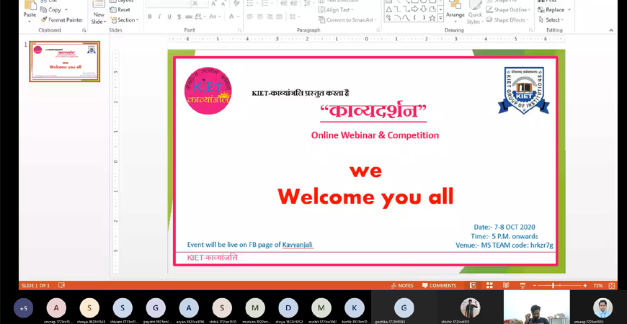Click Clear All Formatting eraser icon
Image resolution: width=627 pixels, height=324 pixels.
pyautogui.click(x=236, y=4)
